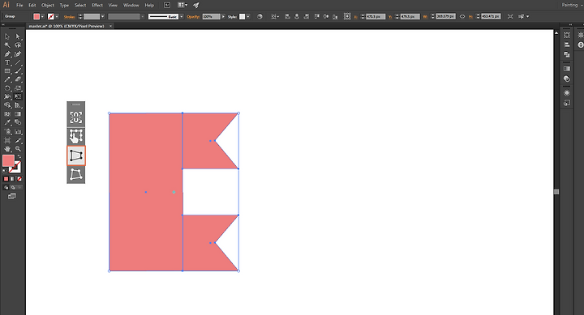Click the Isolate Selected Object icon
Image resolution: width=584 pixels, height=315 pixels.
[510, 16]
